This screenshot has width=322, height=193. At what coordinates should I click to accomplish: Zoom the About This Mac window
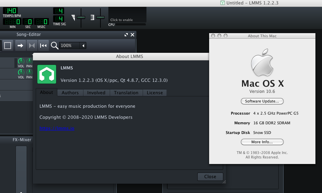point(225,36)
